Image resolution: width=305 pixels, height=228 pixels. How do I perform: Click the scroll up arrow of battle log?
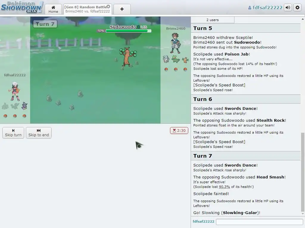click(303, 19)
